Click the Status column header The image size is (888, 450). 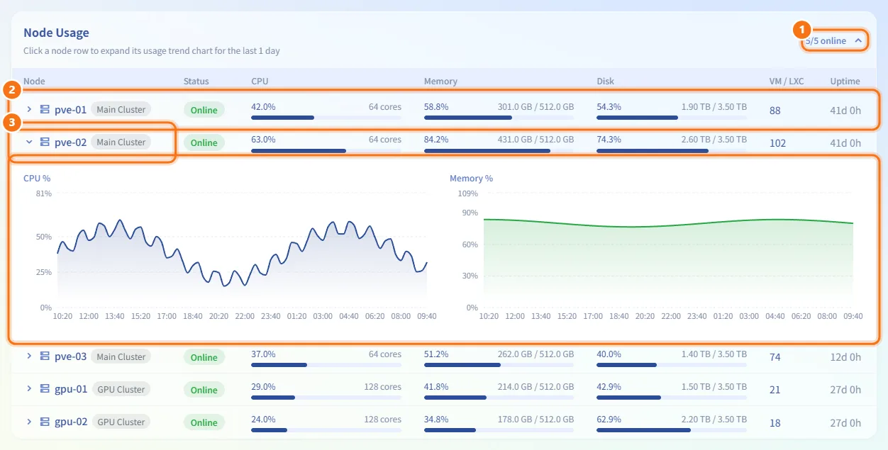click(196, 81)
